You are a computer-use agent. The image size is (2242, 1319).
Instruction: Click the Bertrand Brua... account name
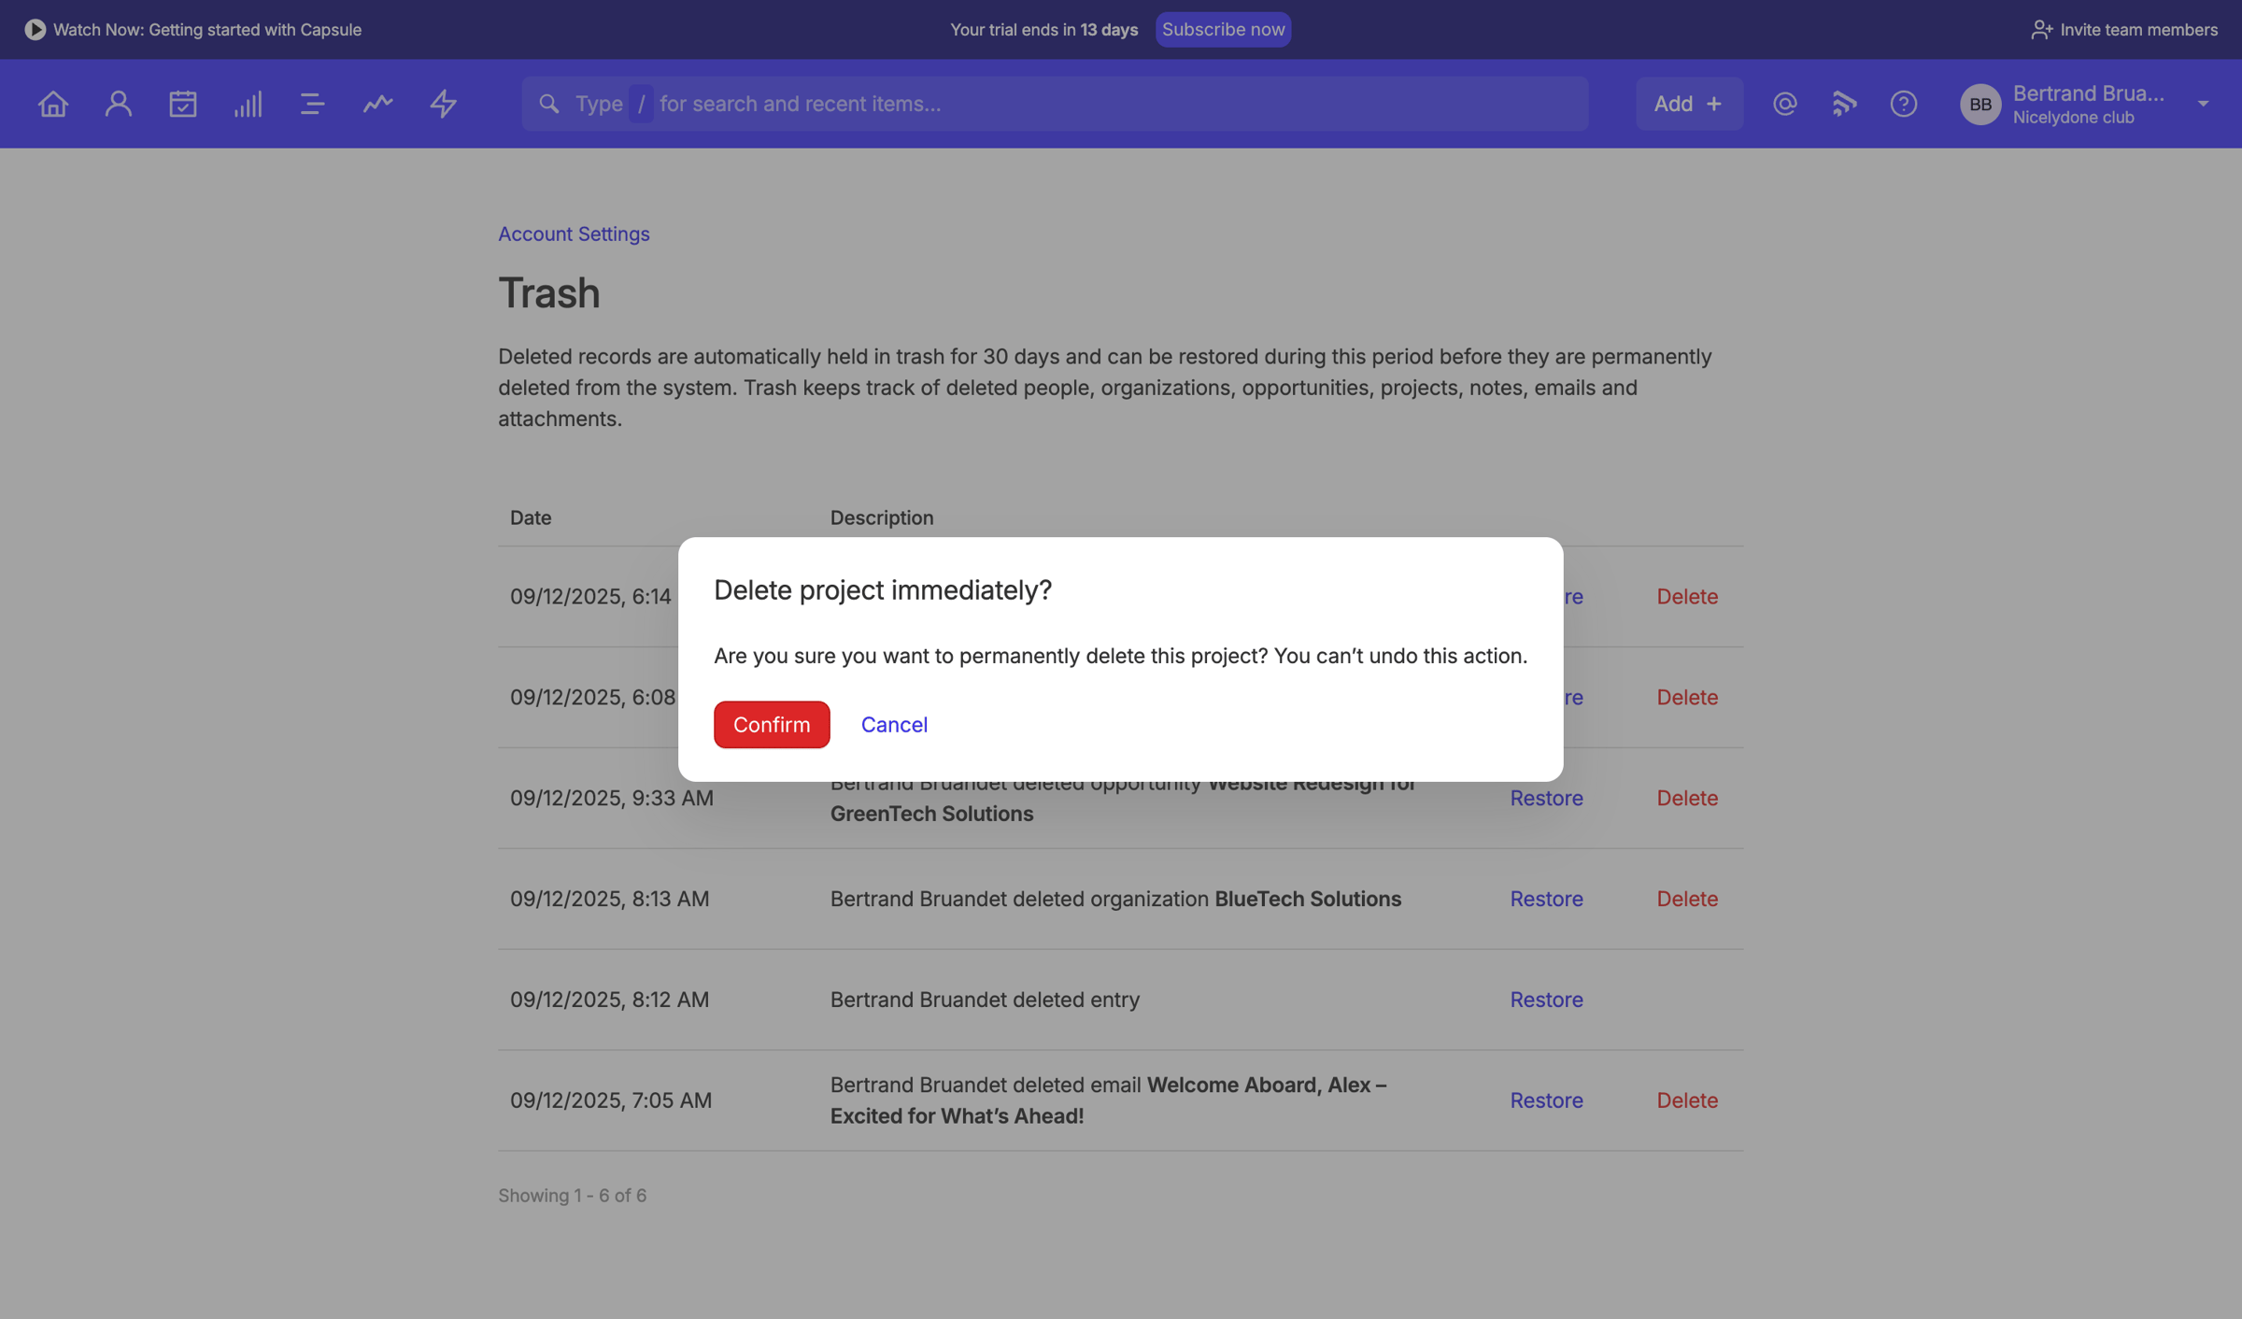click(2088, 93)
